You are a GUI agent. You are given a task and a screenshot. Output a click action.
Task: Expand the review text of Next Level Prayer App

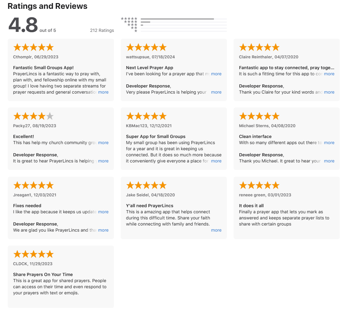coord(216,74)
